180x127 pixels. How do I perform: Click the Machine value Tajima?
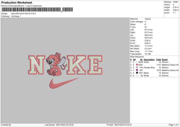148,19
